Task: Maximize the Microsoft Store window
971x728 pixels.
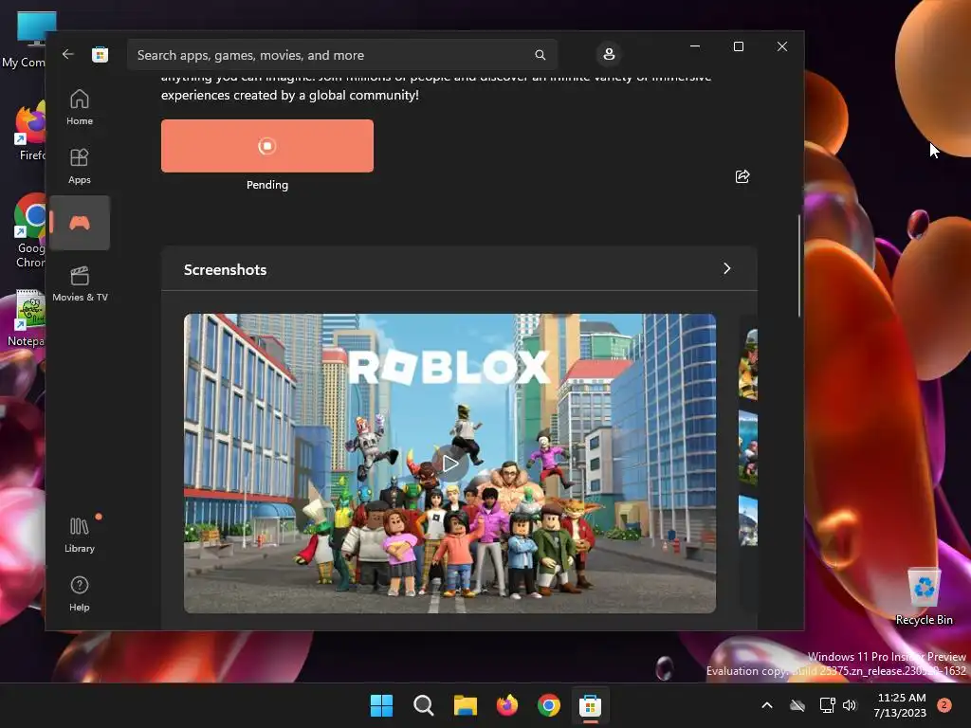Action: [738, 46]
